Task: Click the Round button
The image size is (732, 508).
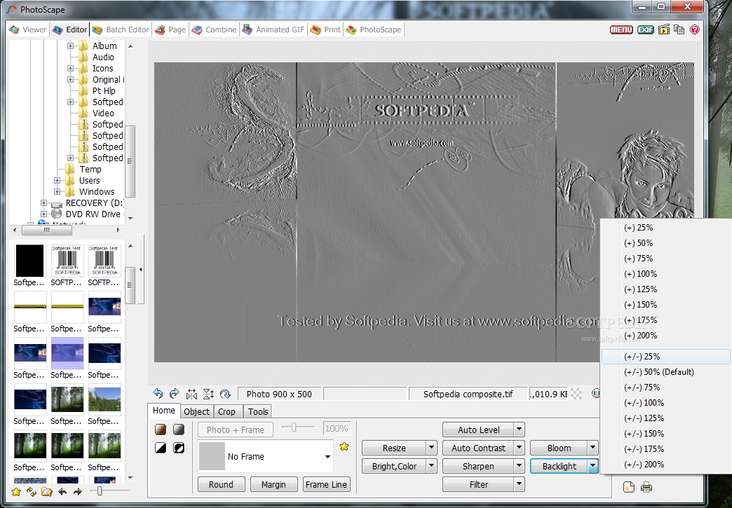Action: click(222, 484)
